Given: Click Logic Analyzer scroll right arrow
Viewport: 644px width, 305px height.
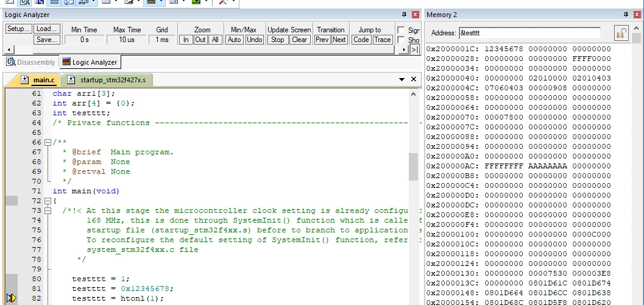Looking at the screenshot, I should pos(404,50).
